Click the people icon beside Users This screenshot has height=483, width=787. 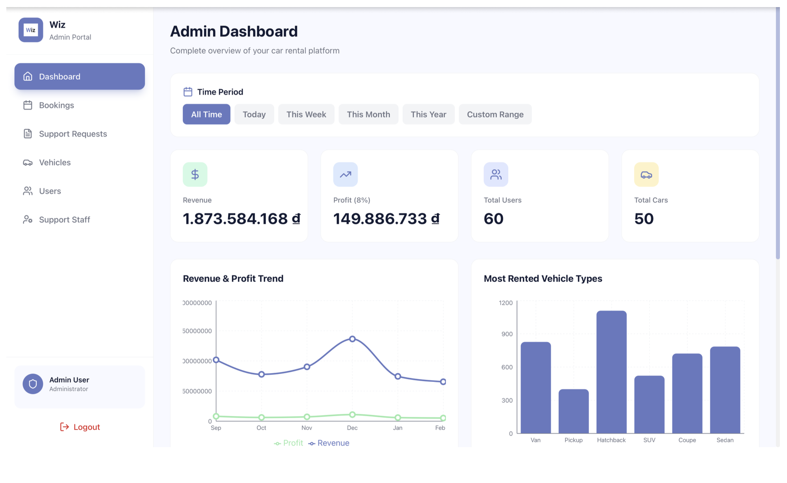(x=28, y=191)
